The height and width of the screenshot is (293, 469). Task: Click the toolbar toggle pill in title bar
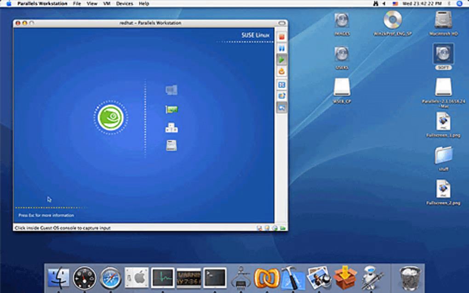pyautogui.click(x=282, y=23)
